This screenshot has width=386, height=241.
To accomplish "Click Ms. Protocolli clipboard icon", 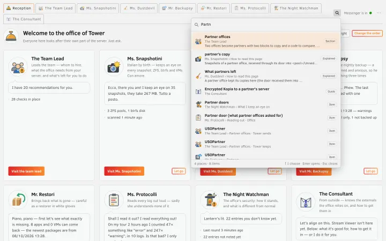I will click(x=114, y=200).
